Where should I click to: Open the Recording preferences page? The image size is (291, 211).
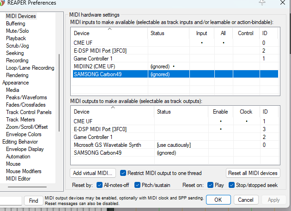click(x=17, y=60)
